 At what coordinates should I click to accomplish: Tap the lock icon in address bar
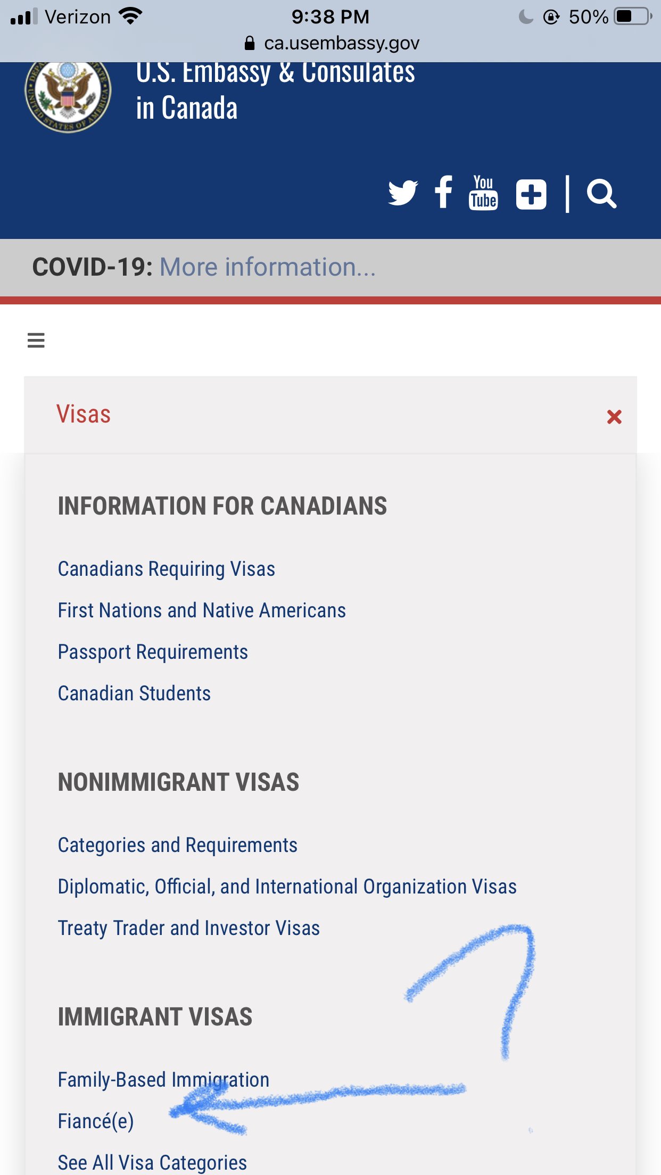pyautogui.click(x=249, y=43)
